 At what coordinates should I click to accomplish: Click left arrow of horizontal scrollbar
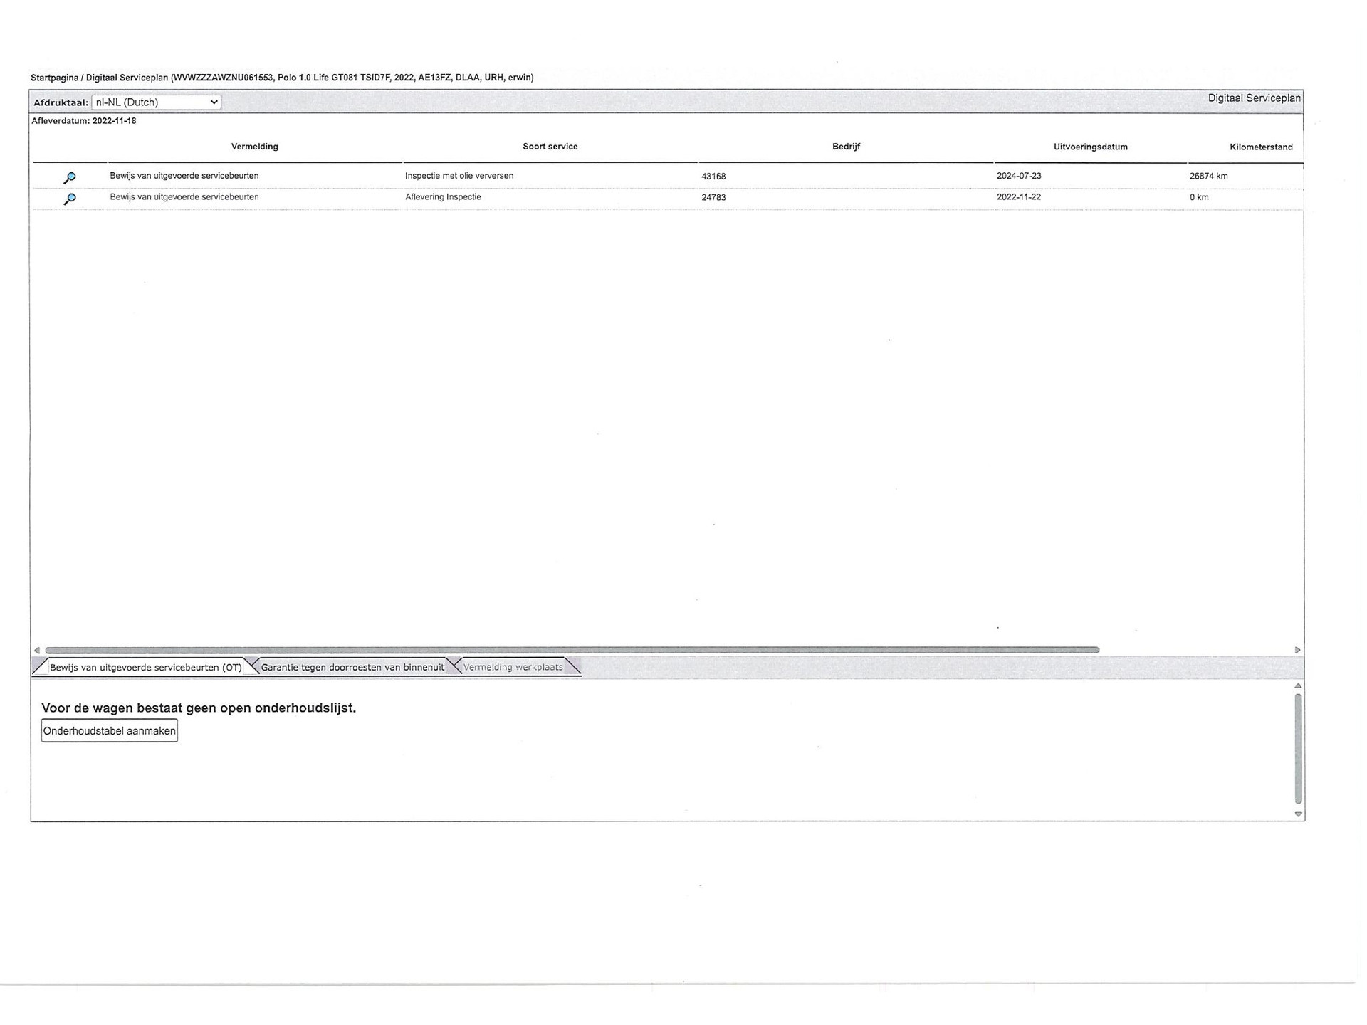[x=37, y=650]
